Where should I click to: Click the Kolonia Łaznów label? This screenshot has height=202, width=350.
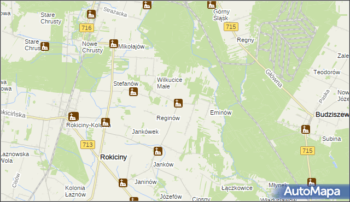[75, 191]
